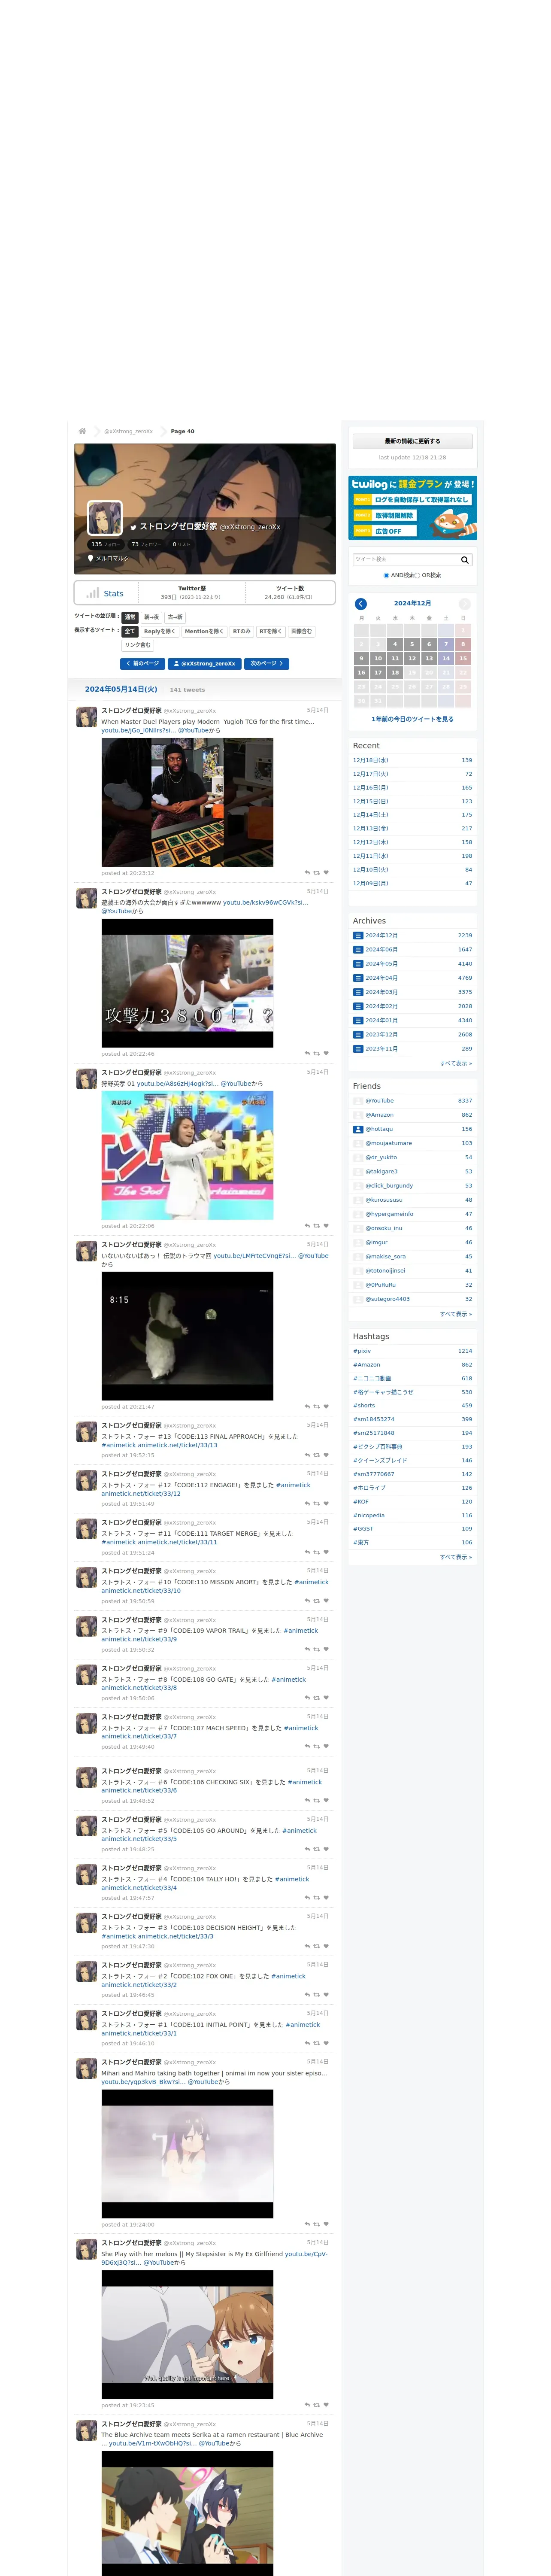This screenshot has width=551, height=2576.
Task: Click user icon beside @YouTube friend
Action: coord(358,1101)
